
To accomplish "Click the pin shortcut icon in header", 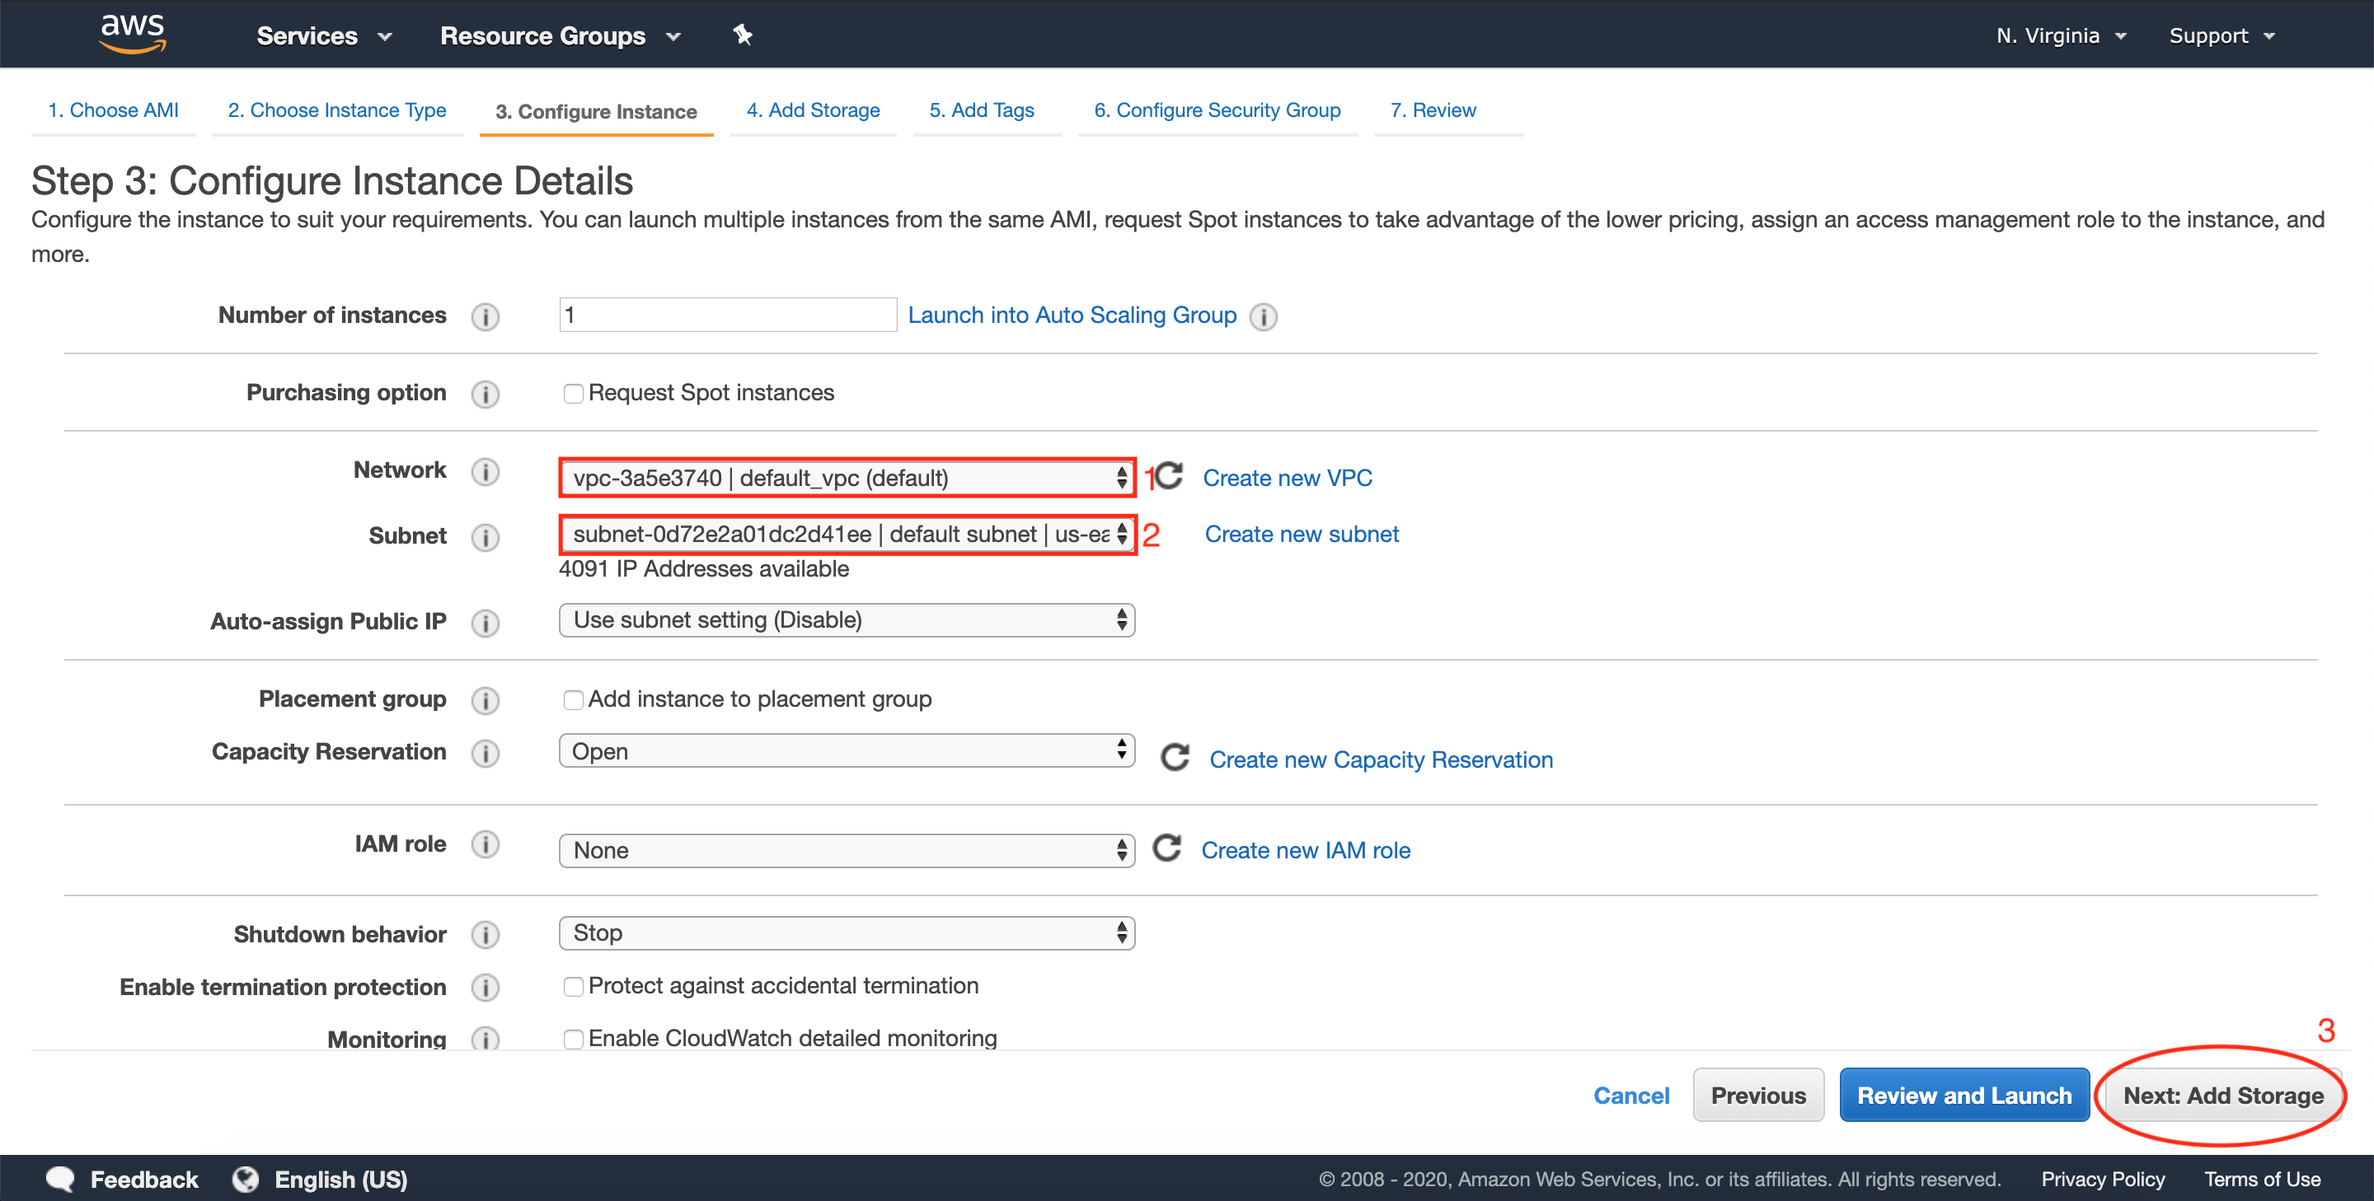I will [743, 35].
